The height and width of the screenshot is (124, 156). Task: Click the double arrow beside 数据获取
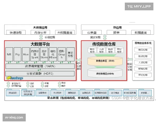click(42, 84)
